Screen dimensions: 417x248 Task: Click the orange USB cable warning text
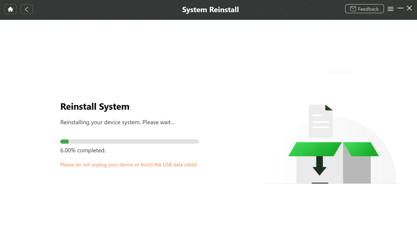[128, 165]
